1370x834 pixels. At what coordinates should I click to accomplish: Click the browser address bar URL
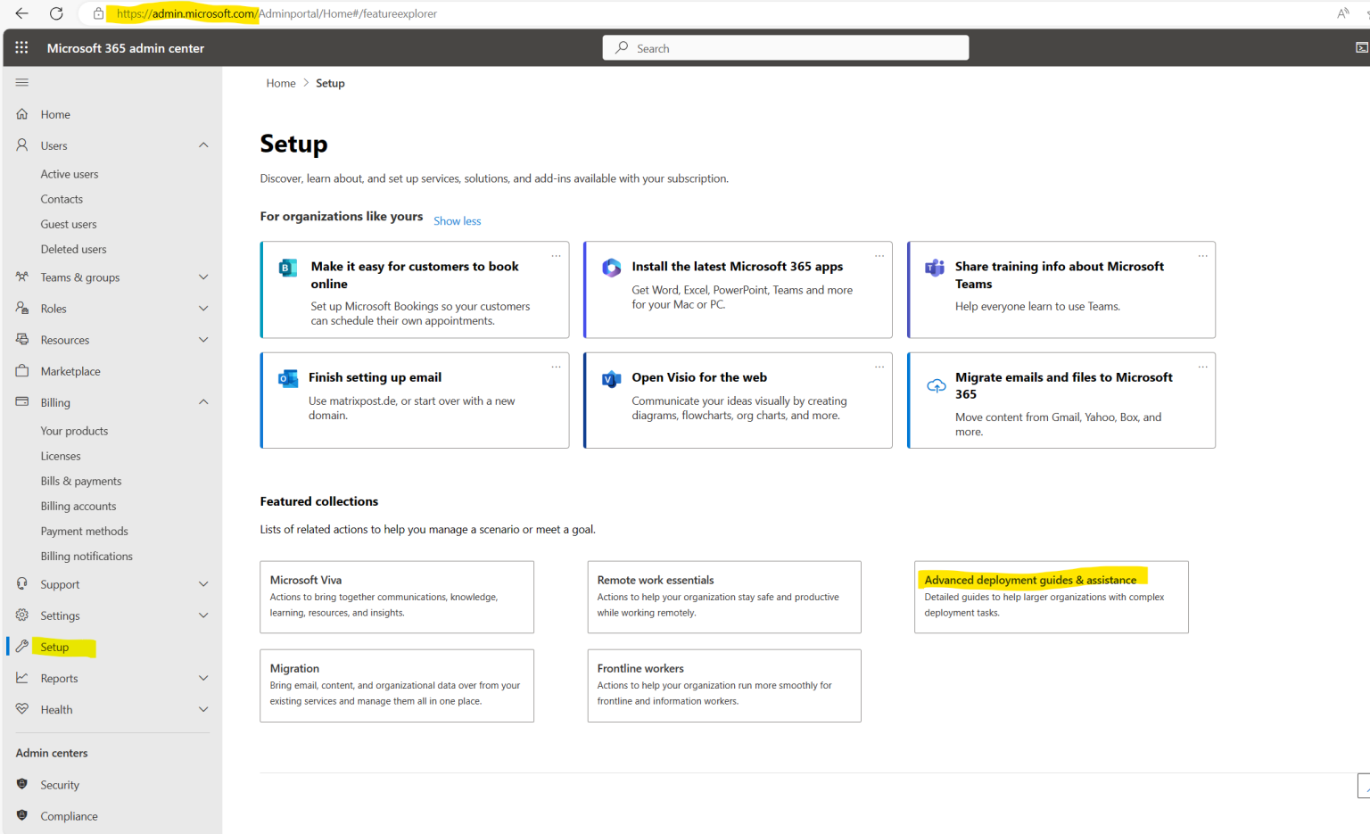pyautogui.click(x=276, y=13)
